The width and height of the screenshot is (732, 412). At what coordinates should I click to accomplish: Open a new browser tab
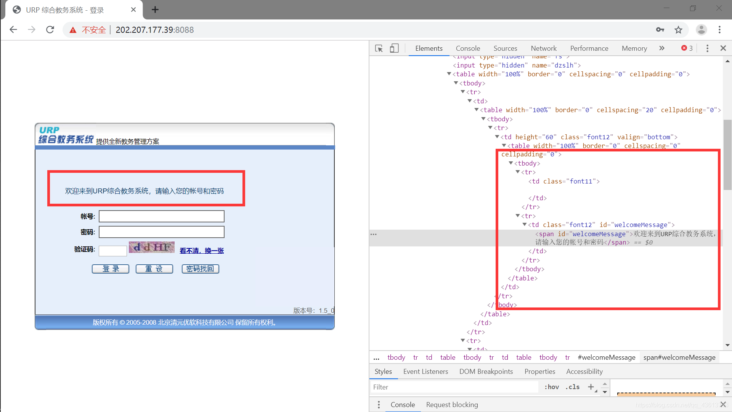[x=155, y=10]
